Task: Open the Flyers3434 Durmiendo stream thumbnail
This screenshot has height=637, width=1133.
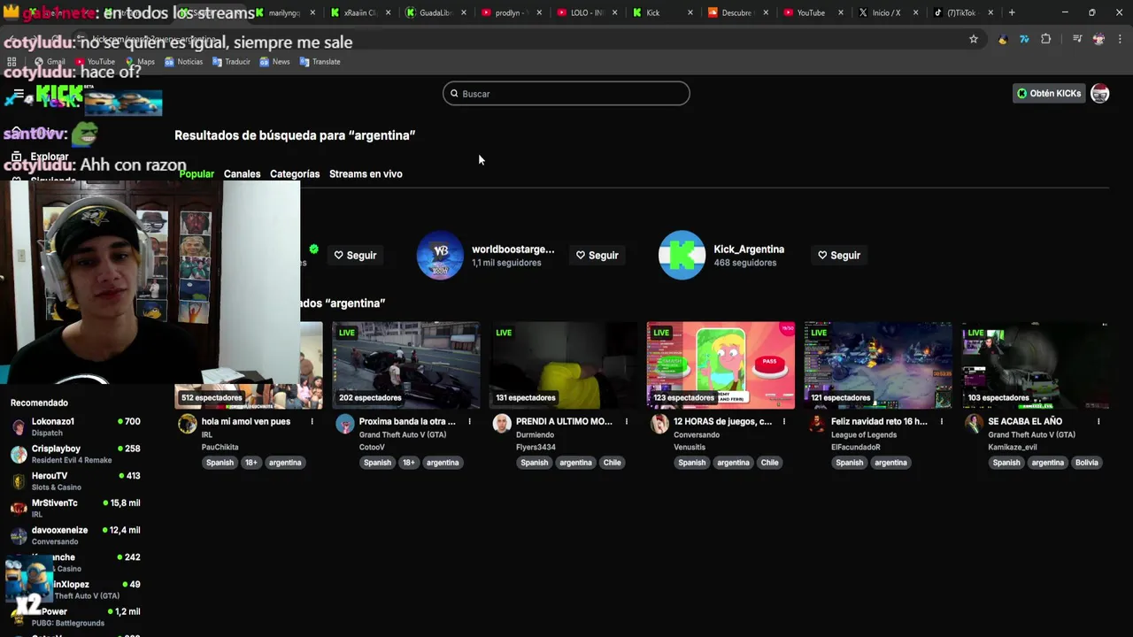Action: (x=563, y=365)
